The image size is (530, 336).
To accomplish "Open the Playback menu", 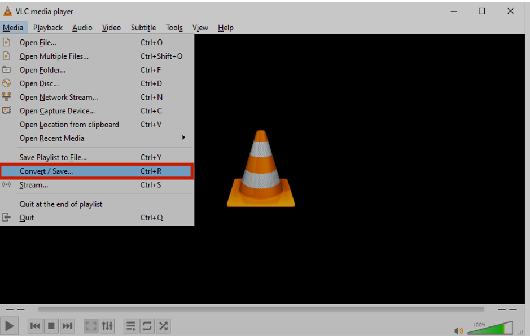I will [47, 28].
